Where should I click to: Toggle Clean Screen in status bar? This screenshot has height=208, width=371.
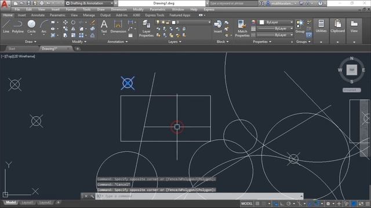click(x=361, y=203)
